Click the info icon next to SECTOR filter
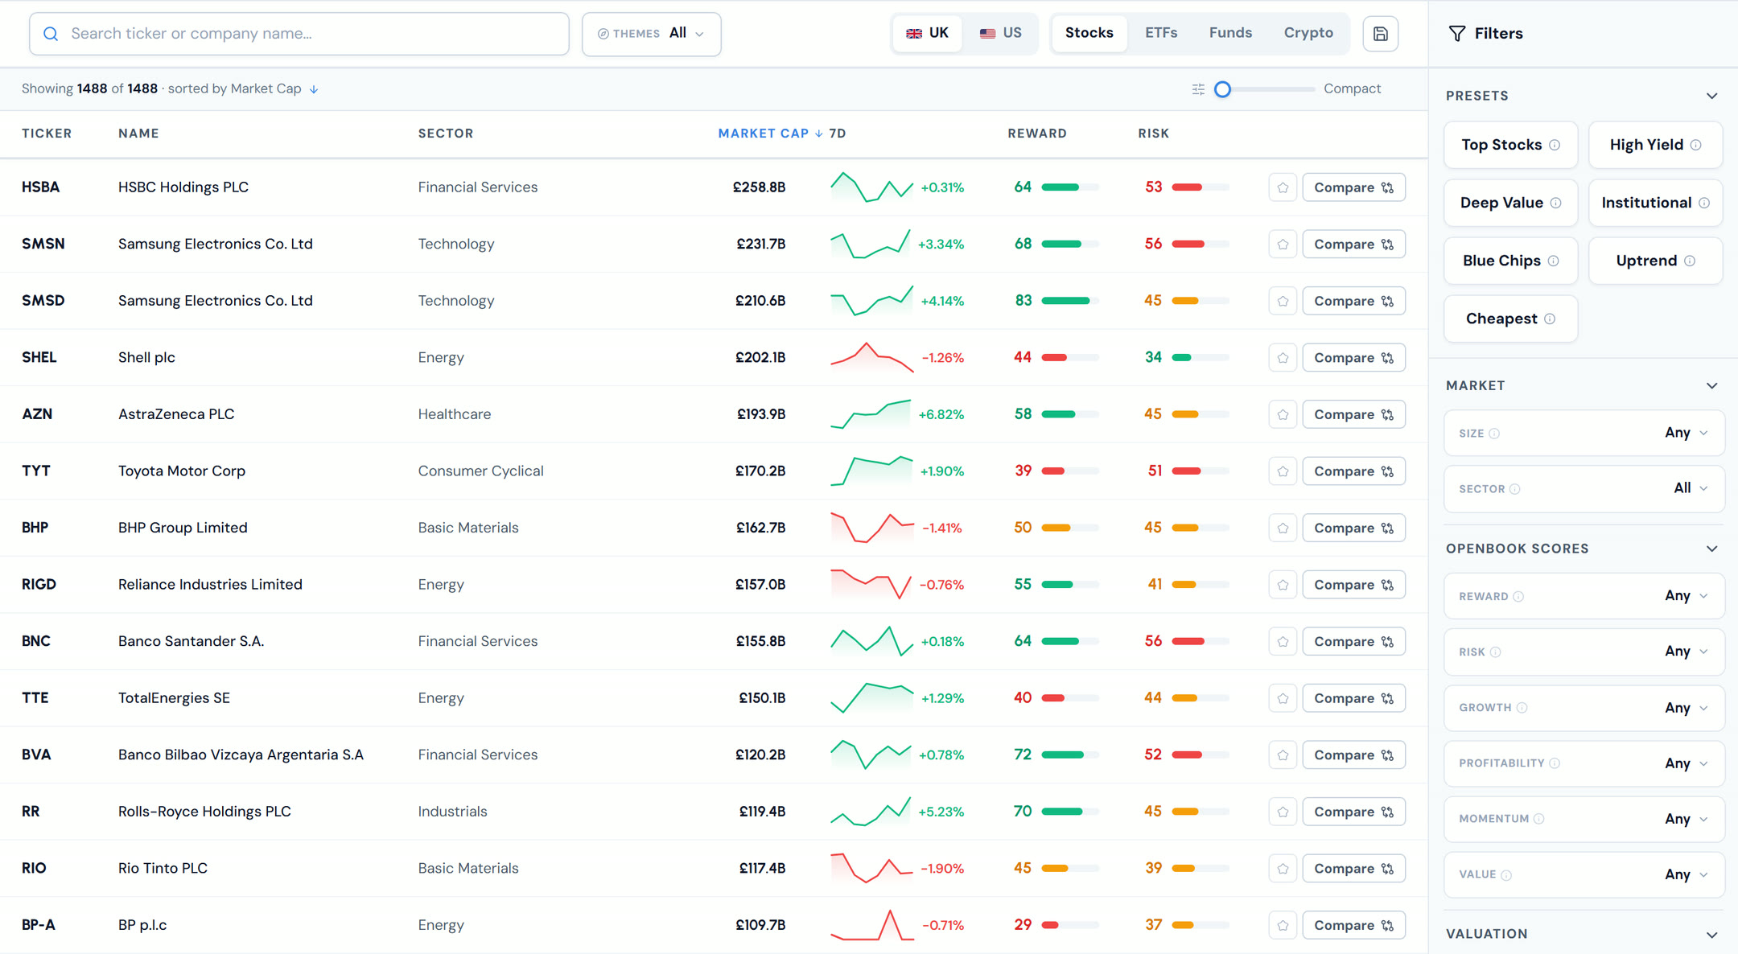The image size is (1738, 954). tap(1515, 489)
